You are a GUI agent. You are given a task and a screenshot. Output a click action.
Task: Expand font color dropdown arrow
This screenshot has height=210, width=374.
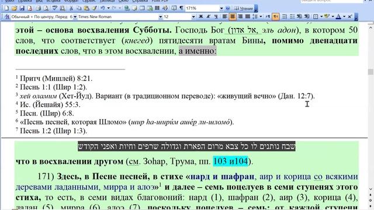344,17
